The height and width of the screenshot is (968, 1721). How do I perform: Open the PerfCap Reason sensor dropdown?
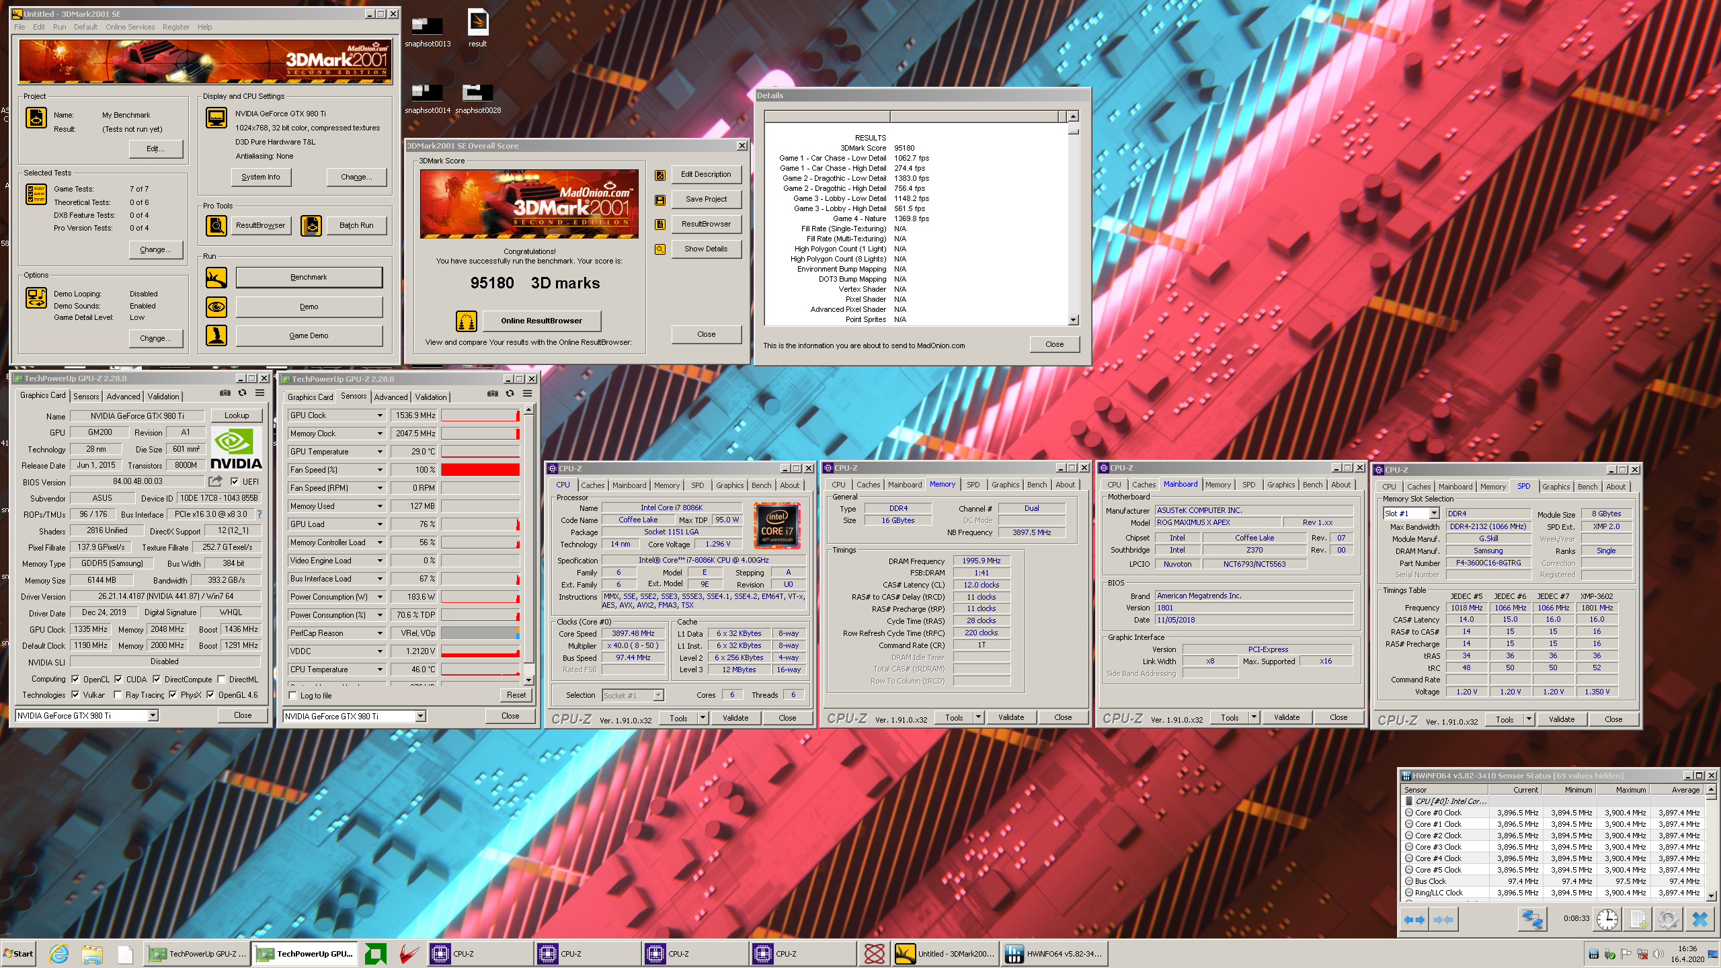coord(380,633)
